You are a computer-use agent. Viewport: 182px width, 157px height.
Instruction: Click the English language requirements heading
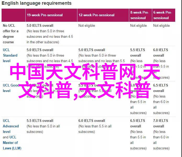pyautogui.click(x=37, y=3)
